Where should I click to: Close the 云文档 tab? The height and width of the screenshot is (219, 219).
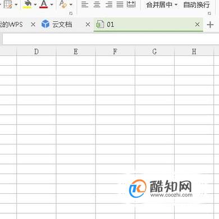click(88, 25)
